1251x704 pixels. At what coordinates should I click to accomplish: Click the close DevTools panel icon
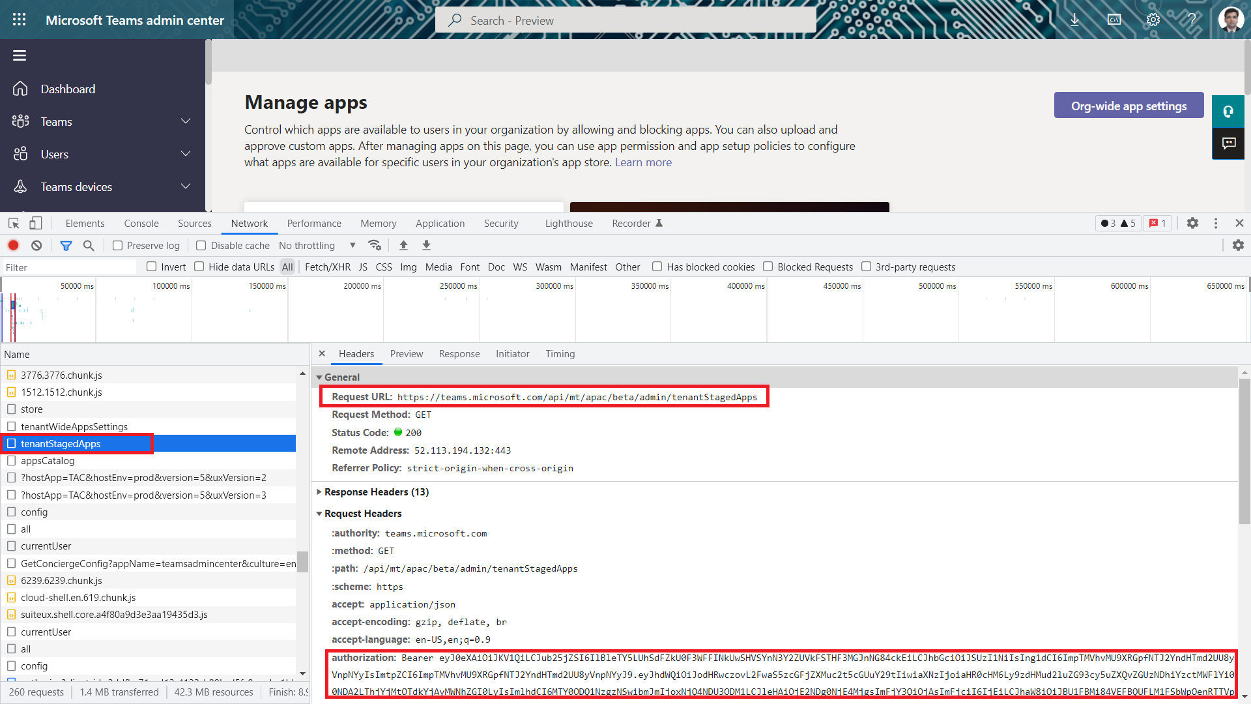pyautogui.click(x=1239, y=223)
